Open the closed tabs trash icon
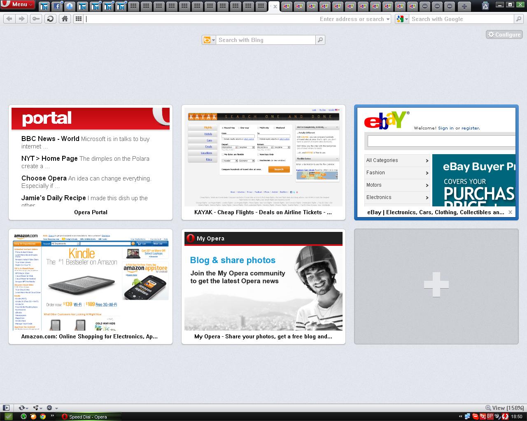527x421 pixels. pos(485,6)
